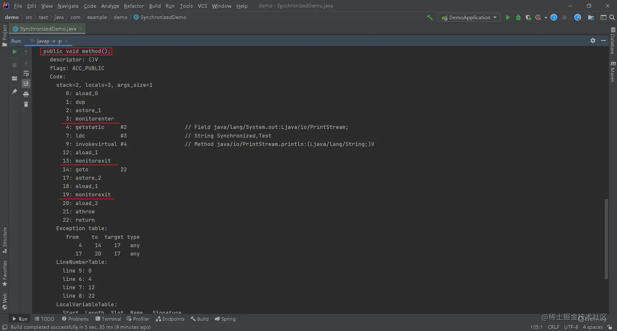Viewport: 617px width, 331px height.
Task: Click the SynchronizedDemo class breadcrumb
Action: coord(160,18)
